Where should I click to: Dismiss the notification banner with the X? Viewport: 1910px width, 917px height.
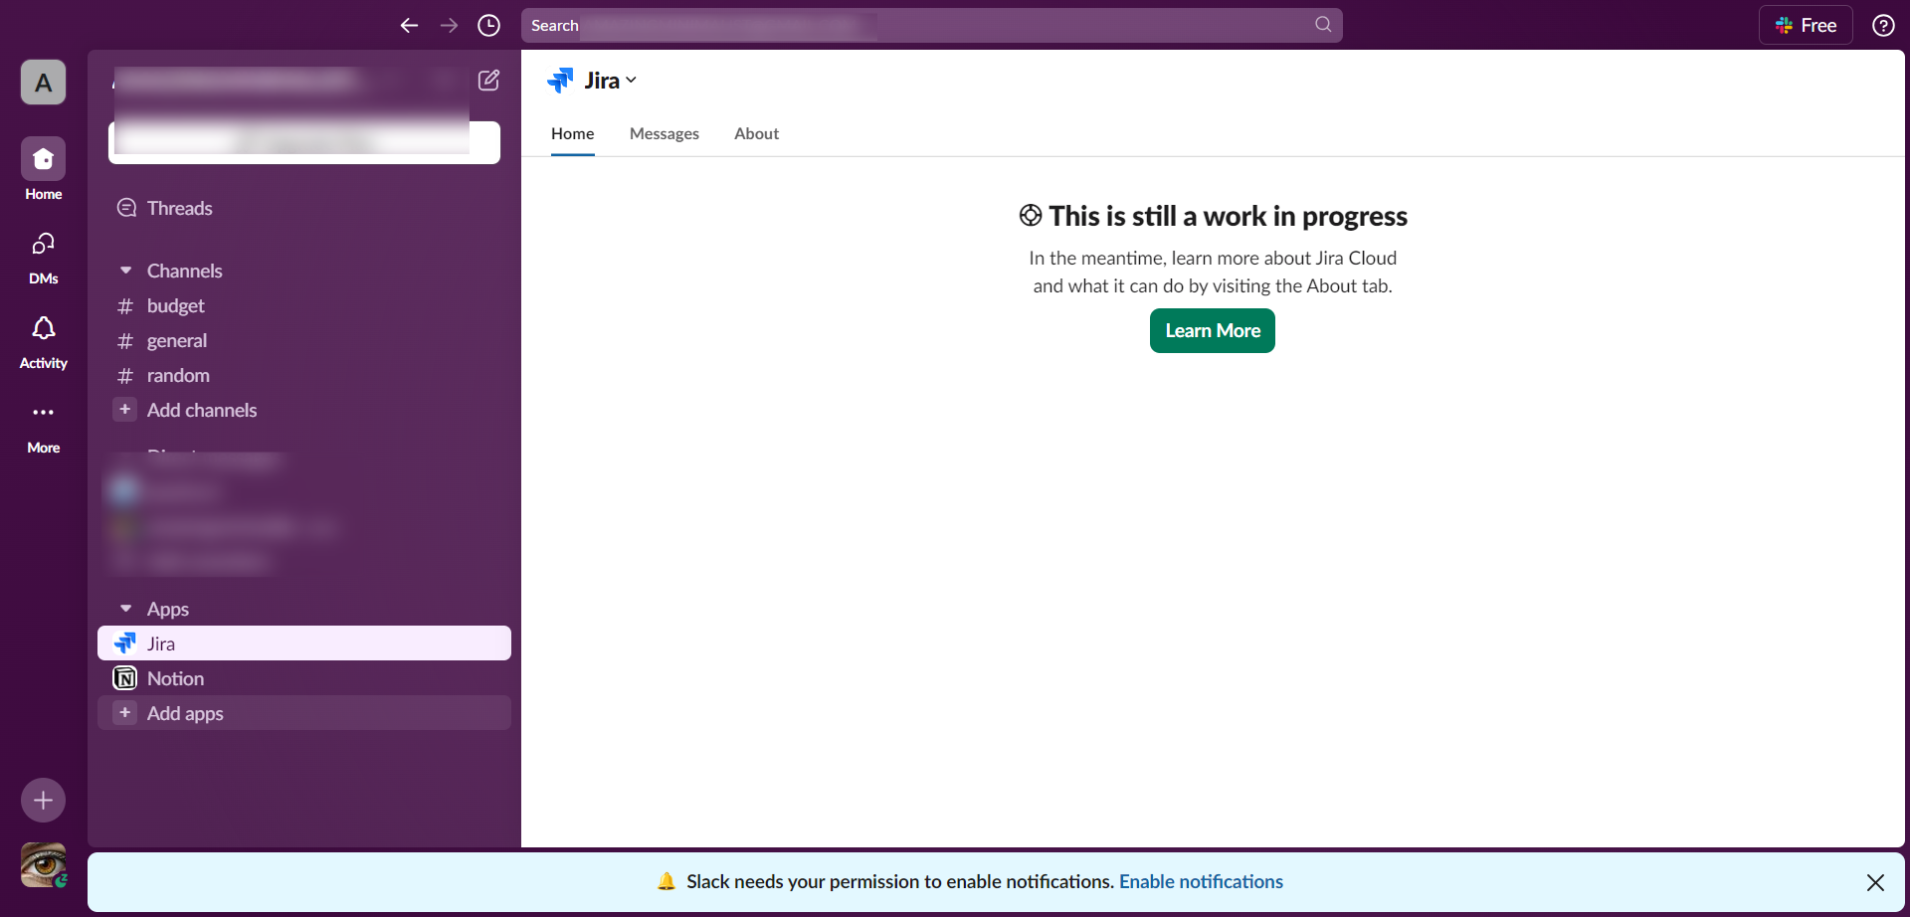1875,882
